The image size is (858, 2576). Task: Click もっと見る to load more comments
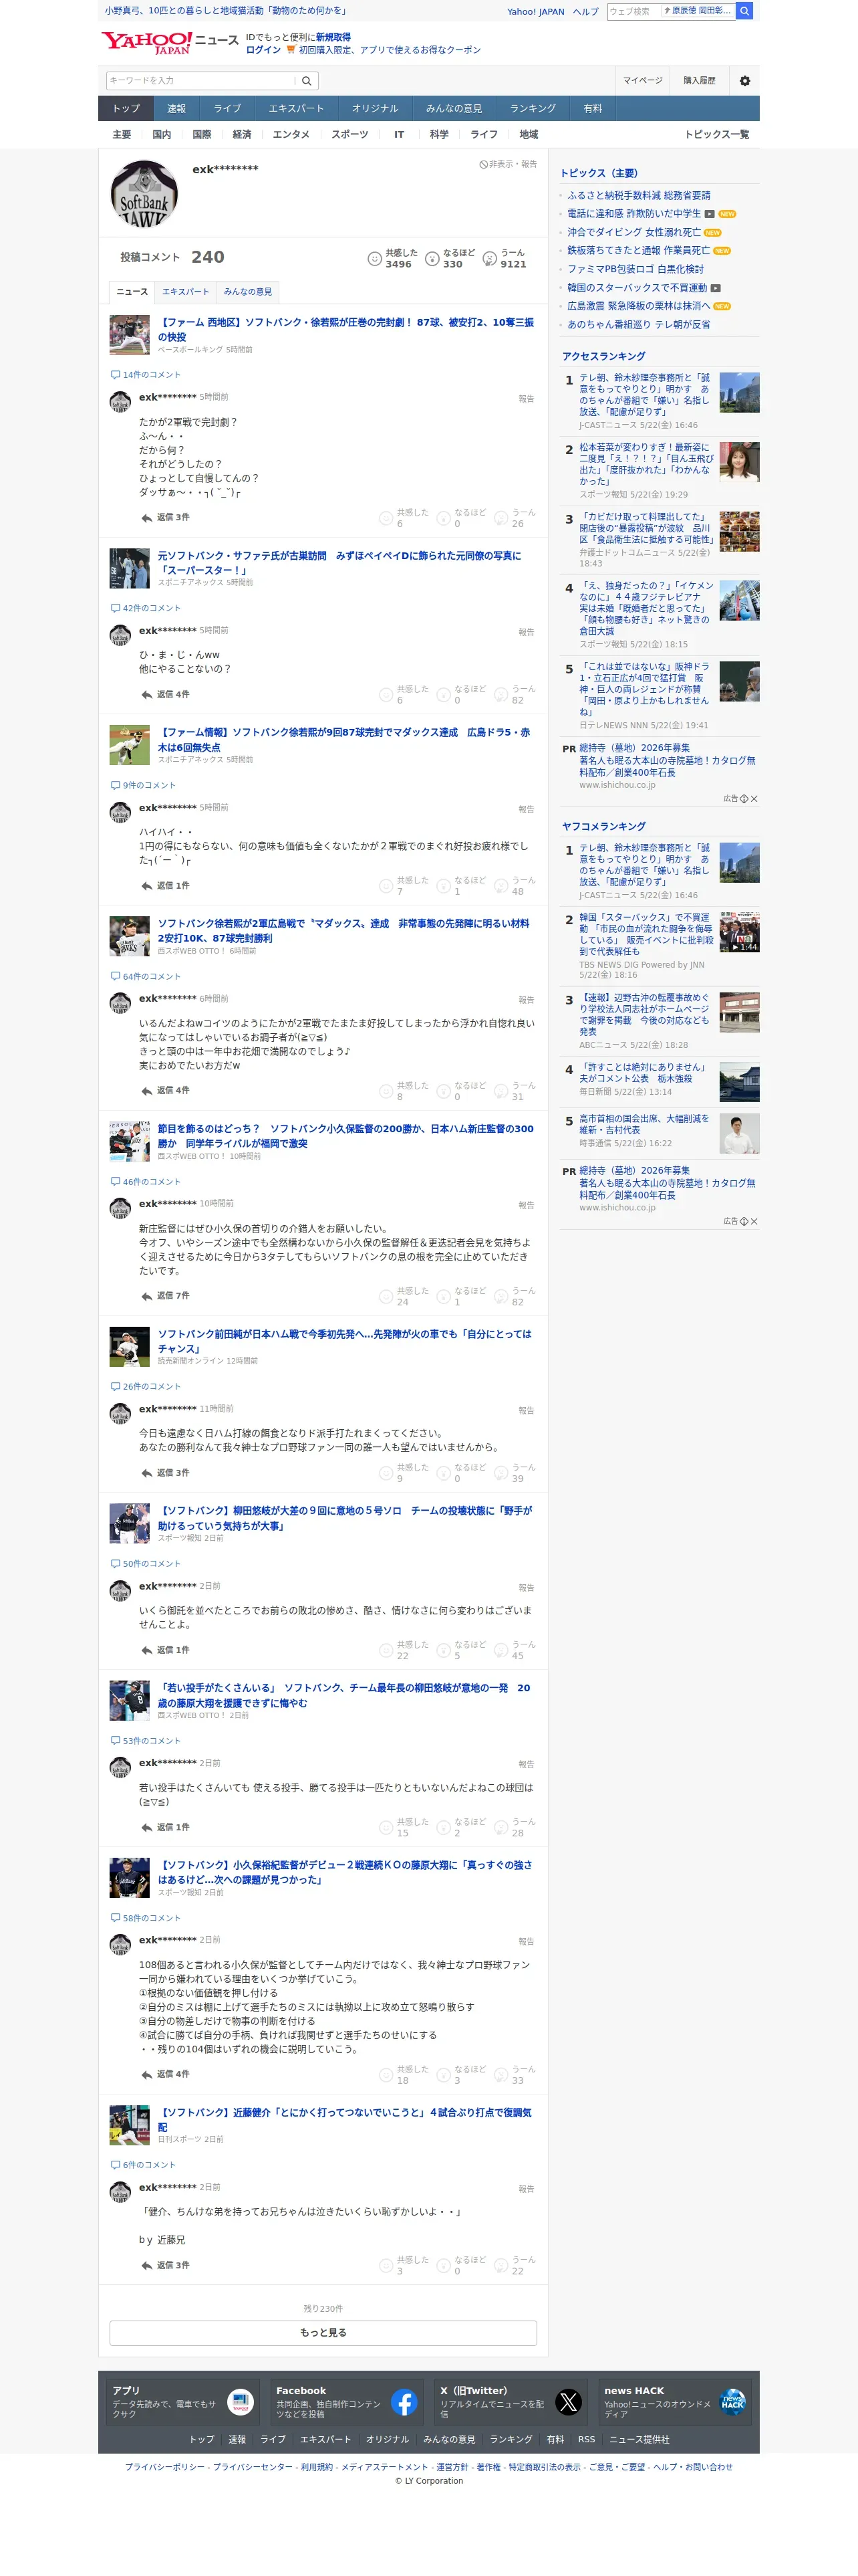(x=323, y=2333)
